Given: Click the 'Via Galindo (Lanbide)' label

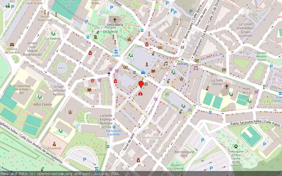Looking at the screenshot, I should click(x=114, y=133).
